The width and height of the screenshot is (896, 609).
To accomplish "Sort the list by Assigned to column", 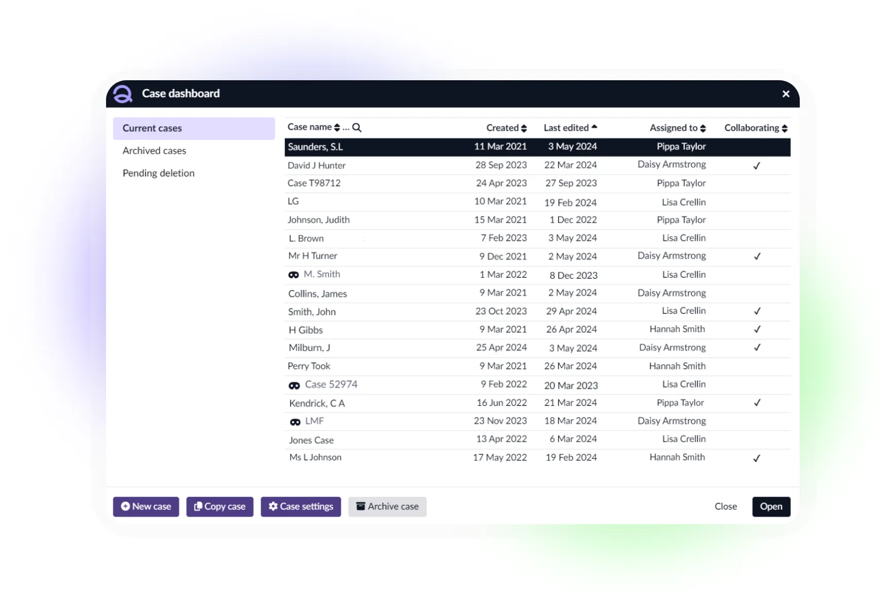I will pos(677,128).
